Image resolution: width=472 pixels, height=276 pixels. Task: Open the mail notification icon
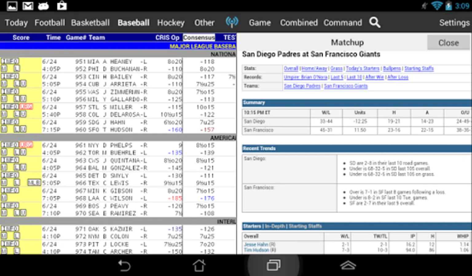[x=28, y=6]
